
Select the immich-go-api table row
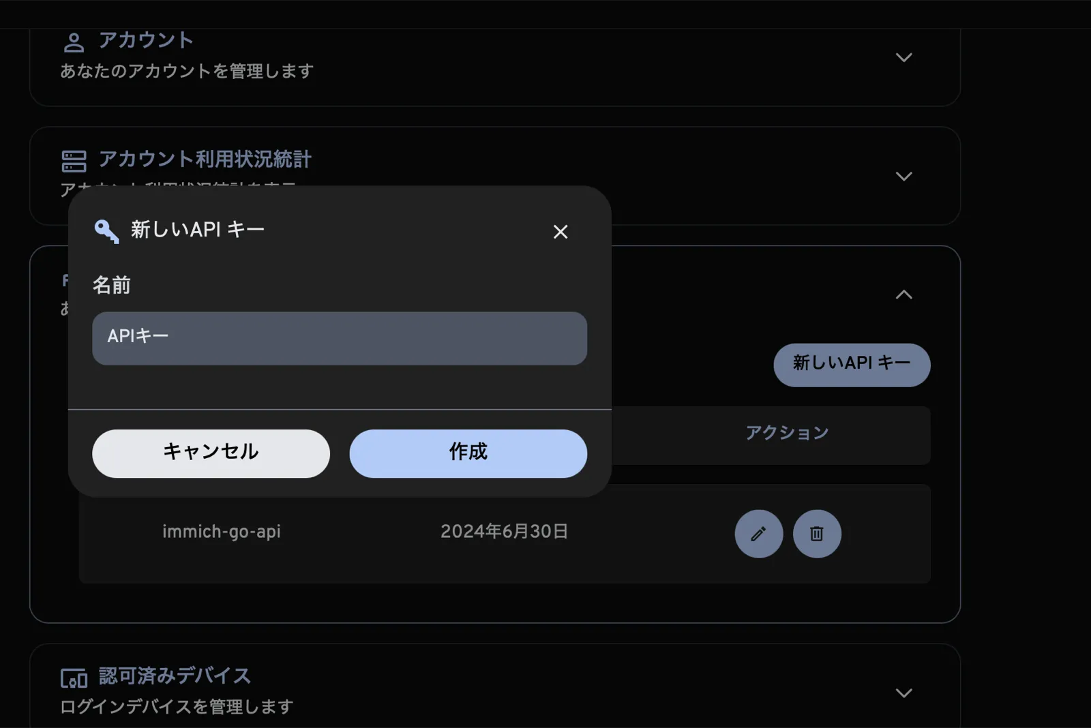click(505, 532)
